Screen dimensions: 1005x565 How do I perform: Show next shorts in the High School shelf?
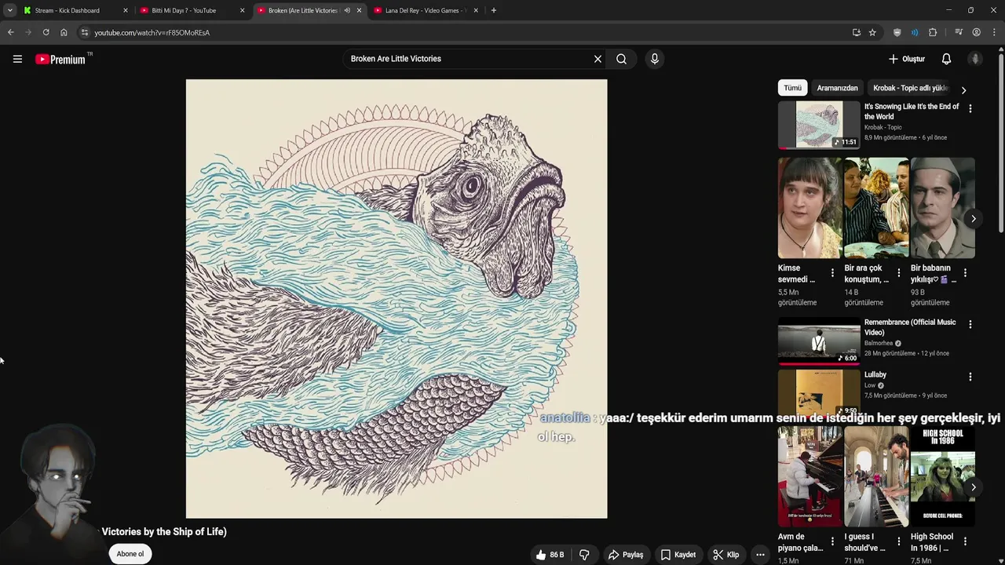[973, 487]
